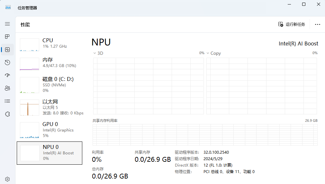The width and height of the screenshot is (325, 184).
Task: Open the three-dot more options menu
Action: point(317,24)
